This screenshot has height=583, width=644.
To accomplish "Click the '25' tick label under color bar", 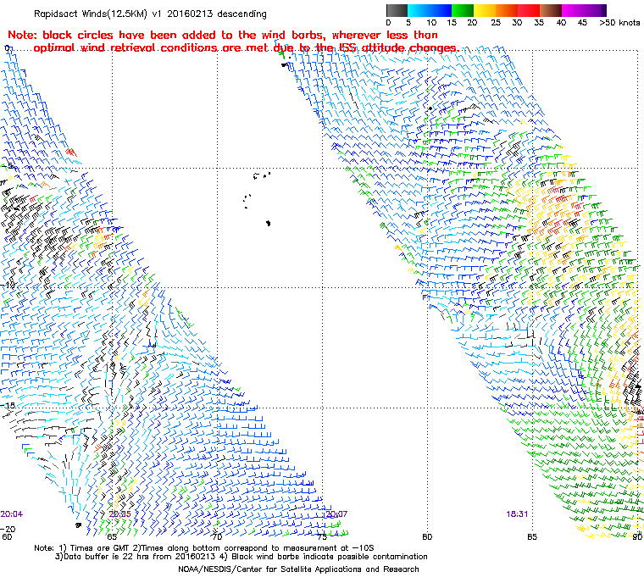I will point(496,23).
